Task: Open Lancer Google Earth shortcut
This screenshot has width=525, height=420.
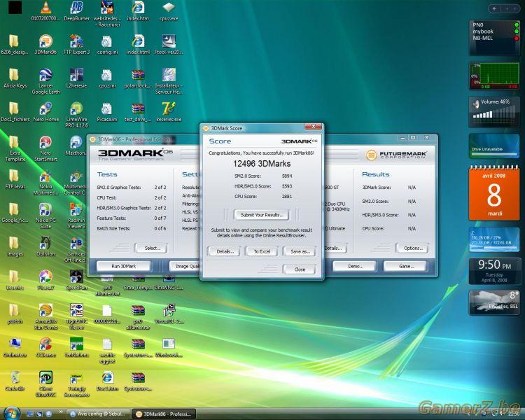Action: tap(46, 81)
